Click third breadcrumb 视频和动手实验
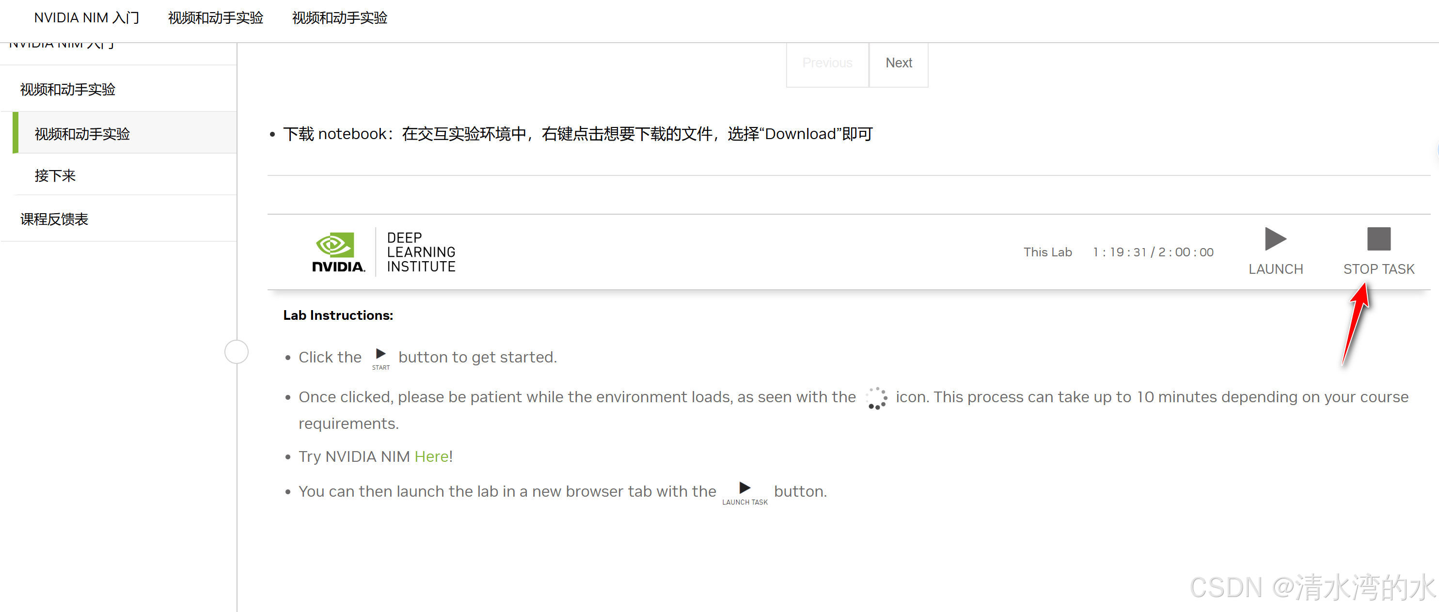The height and width of the screenshot is (612, 1439). pyautogui.click(x=340, y=18)
